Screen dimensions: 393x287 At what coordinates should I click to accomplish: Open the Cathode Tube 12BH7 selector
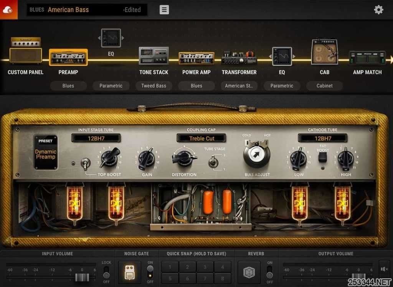322,138
